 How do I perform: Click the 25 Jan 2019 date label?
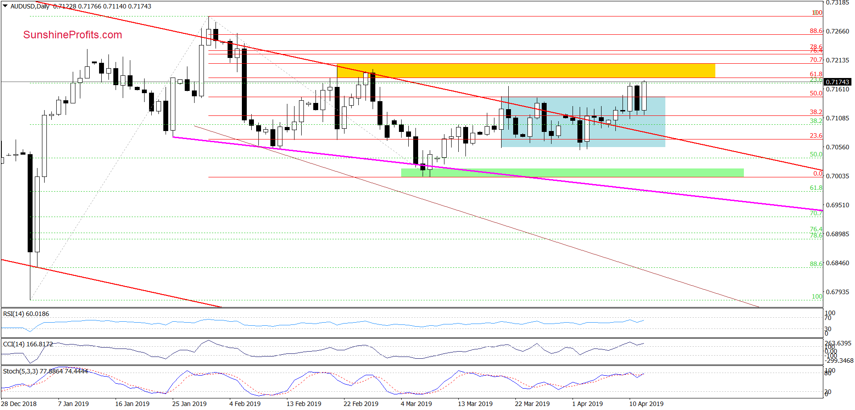(189, 404)
